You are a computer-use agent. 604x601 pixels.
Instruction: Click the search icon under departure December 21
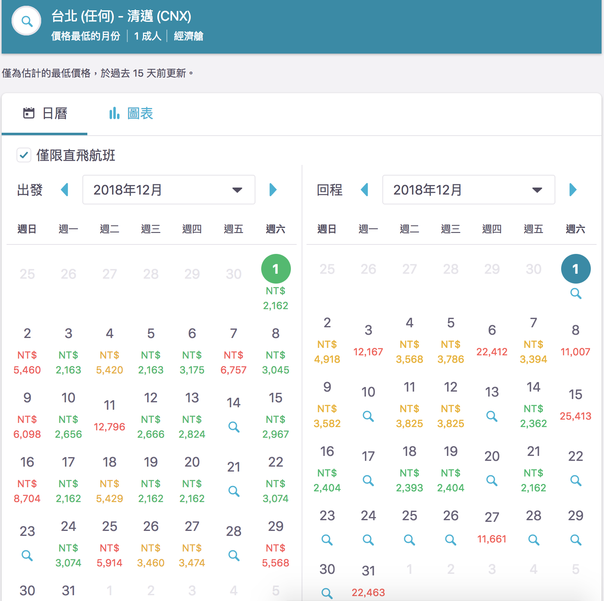tap(234, 491)
